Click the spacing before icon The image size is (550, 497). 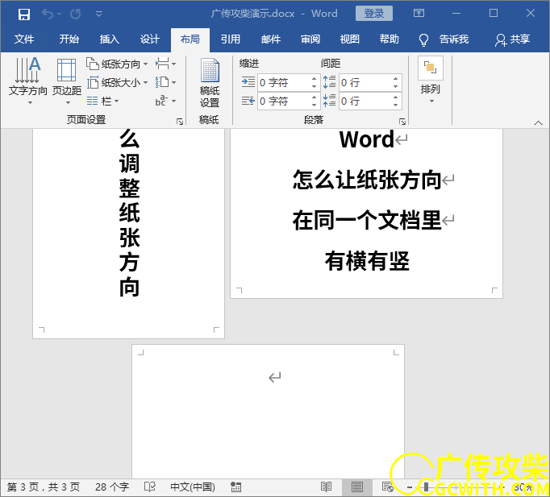[x=329, y=82]
